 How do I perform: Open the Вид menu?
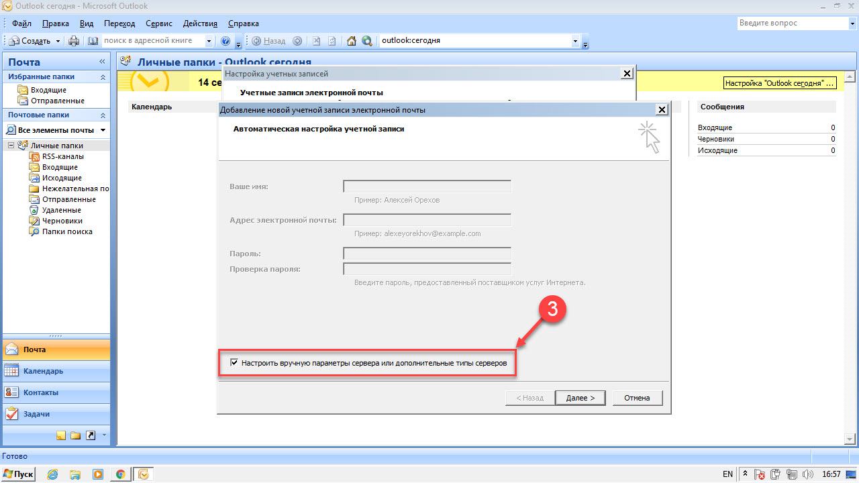87,23
